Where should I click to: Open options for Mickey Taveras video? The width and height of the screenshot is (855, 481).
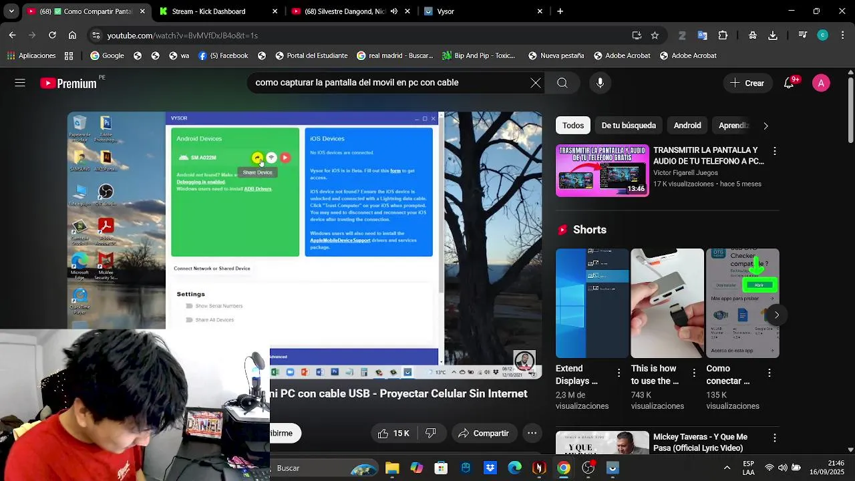click(774, 438)
